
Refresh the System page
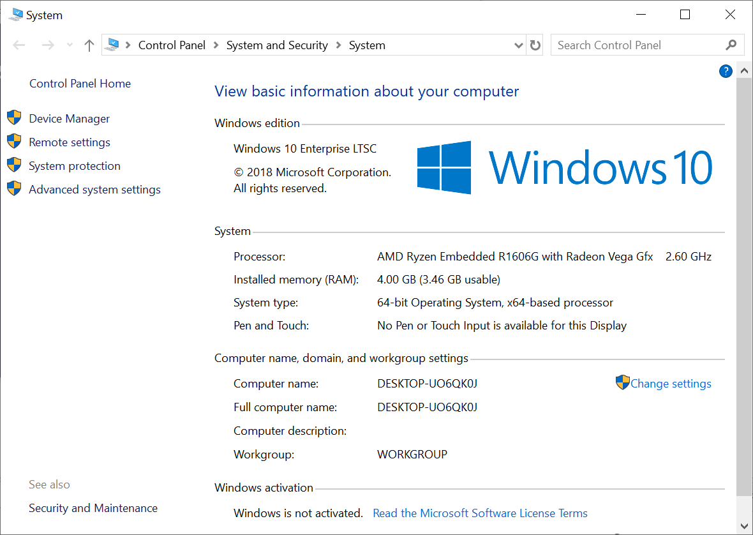[535, 45]
